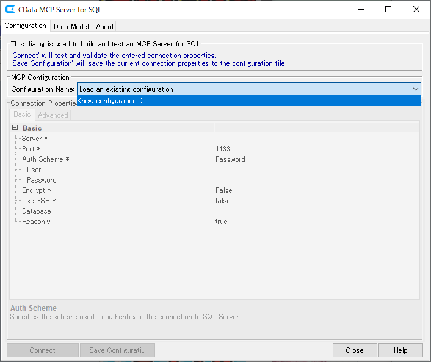Open the Data Model tab
Screen dimensions: 431x362
pos(71,27)
